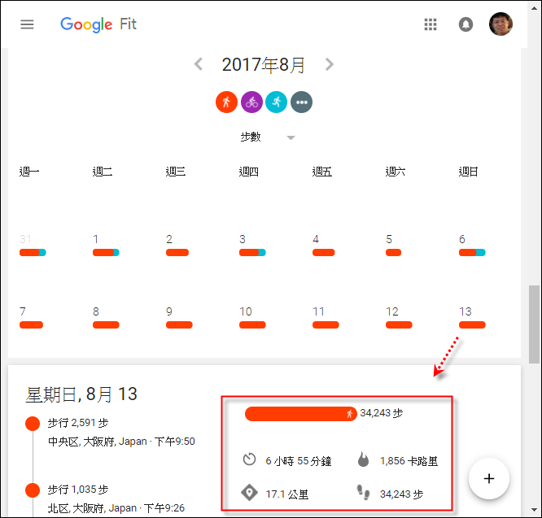Toggle the walking activity filter

tap(226, 102)
